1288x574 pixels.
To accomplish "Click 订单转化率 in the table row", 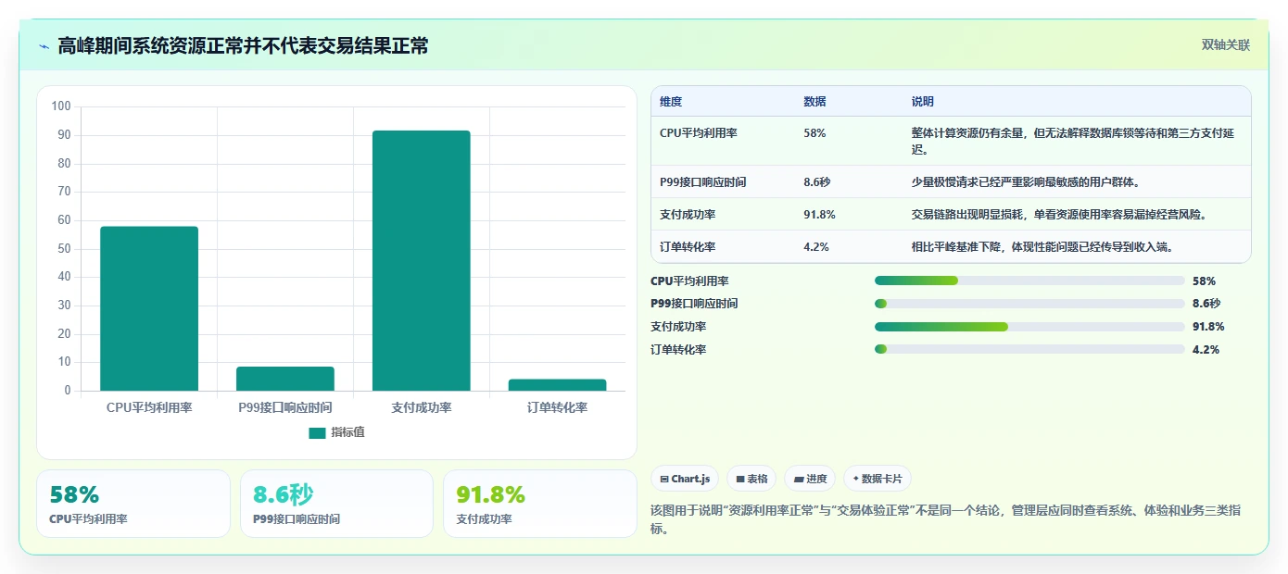I will click(x=688, y=247).
